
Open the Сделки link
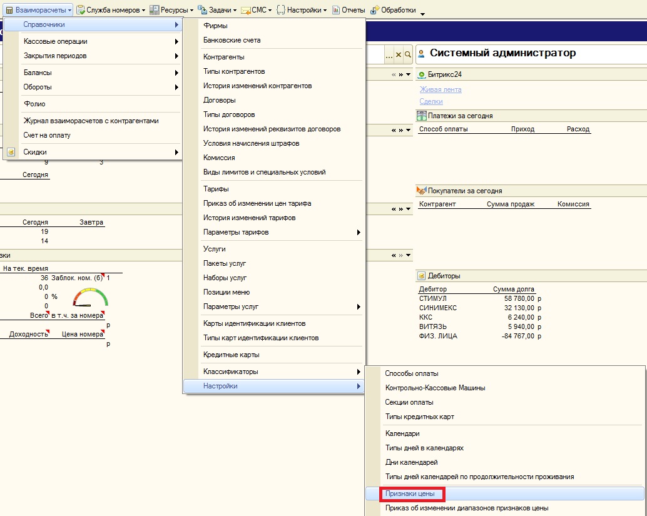pos(430,101)
